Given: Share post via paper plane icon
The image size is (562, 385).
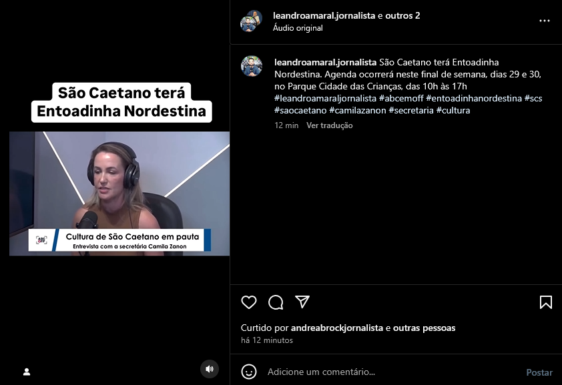Looking at the screenshot, I should 302,302.
